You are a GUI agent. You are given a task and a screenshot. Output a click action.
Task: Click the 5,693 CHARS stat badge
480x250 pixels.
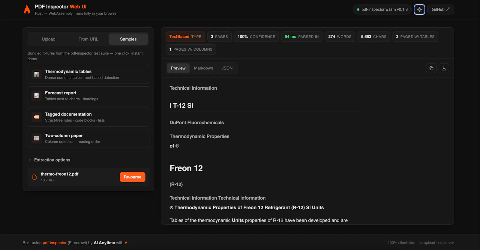coord(373,37)
